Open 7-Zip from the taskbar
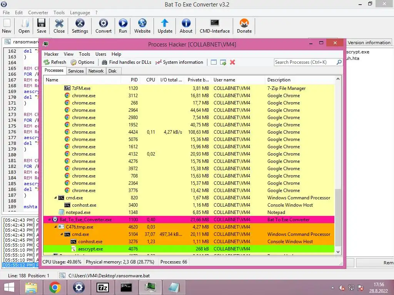The image size is (394, 295). click(102, 287)
